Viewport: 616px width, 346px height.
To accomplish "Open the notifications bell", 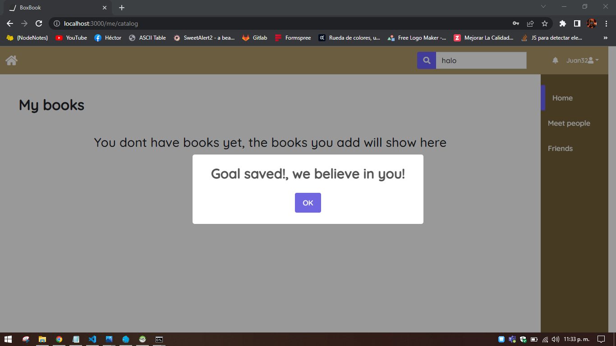I will pyautogui.click(x=556, y=60).
